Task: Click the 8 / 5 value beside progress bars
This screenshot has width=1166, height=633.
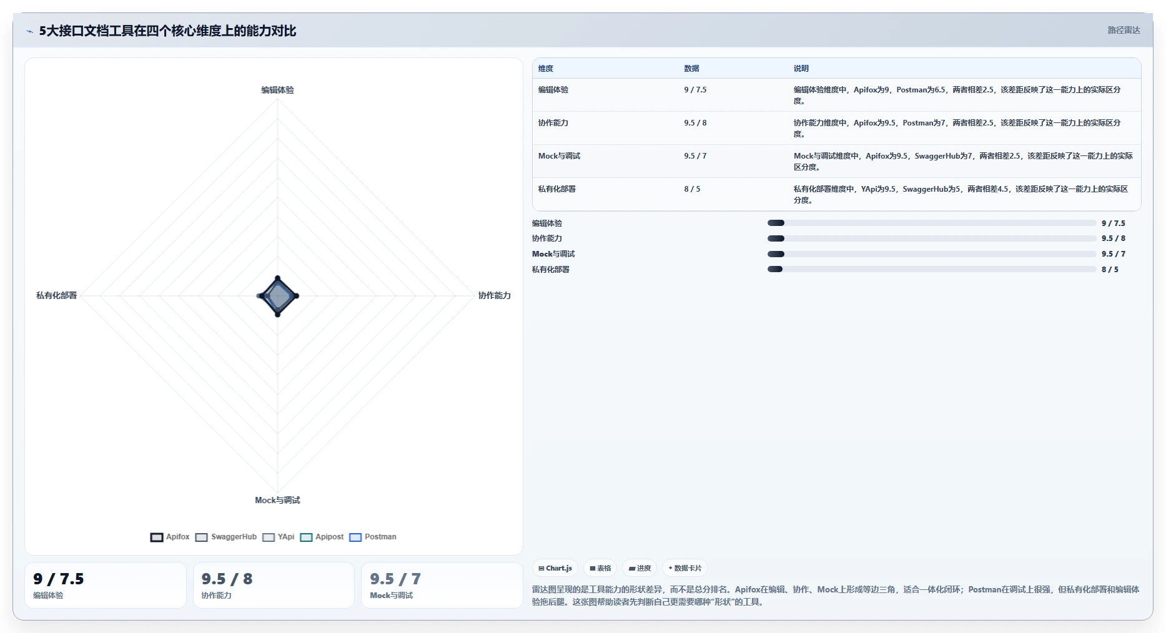Action: (1110, 270)
